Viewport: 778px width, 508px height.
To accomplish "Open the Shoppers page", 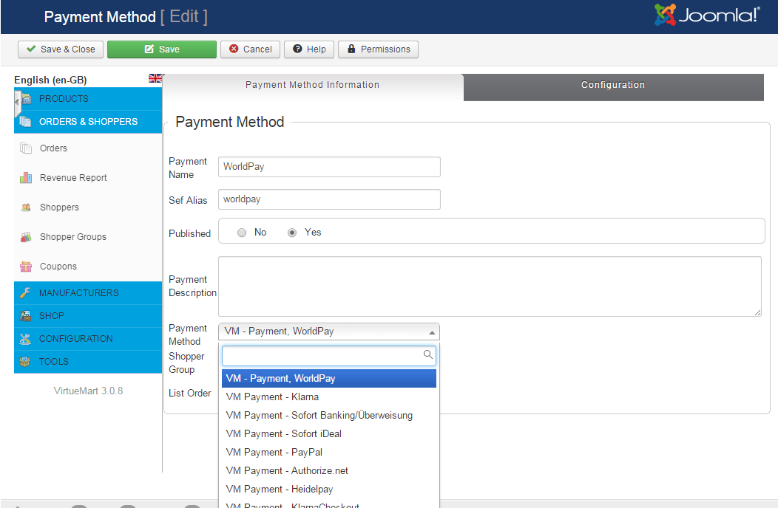I will (x=59, y=207).
